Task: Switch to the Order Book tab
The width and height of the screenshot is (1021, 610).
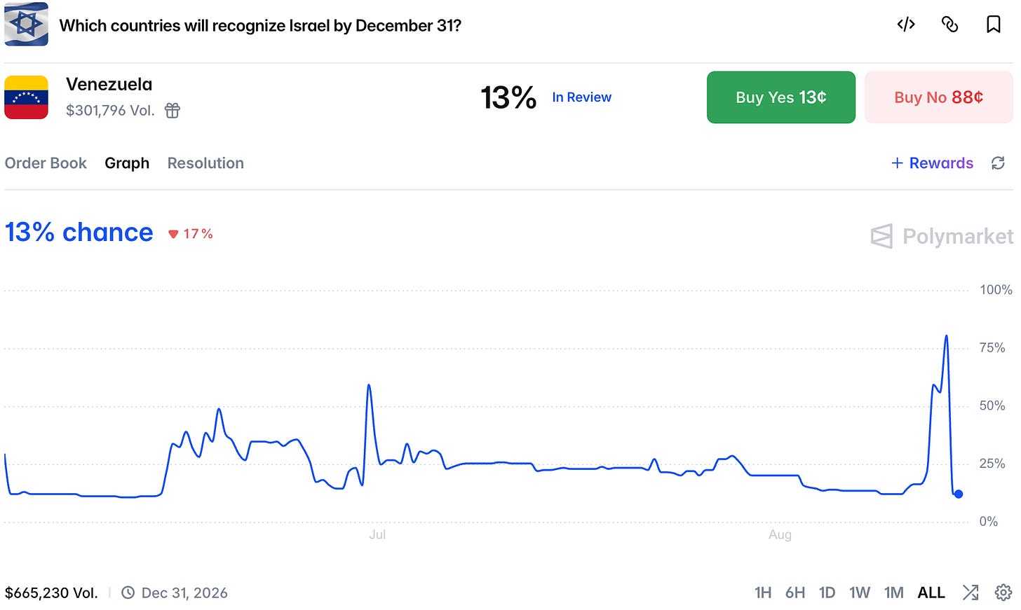Action: [46, 163]
